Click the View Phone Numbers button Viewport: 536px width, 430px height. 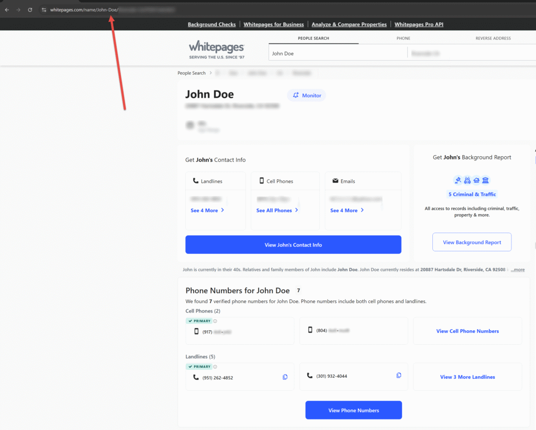coord(353,410)
